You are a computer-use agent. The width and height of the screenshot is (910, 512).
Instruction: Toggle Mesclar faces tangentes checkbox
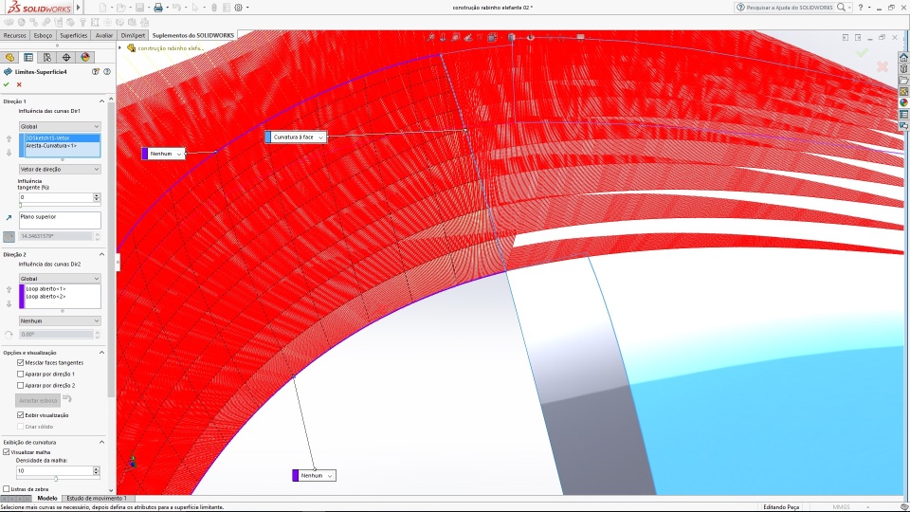pyautogui.click(x=20, y=362)
